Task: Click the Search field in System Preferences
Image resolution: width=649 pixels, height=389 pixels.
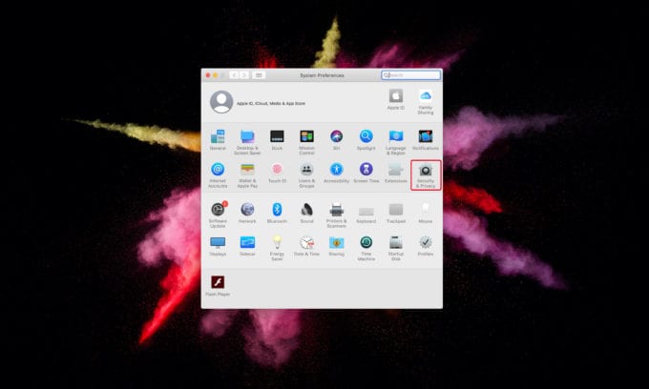Action: click(412, 74)
